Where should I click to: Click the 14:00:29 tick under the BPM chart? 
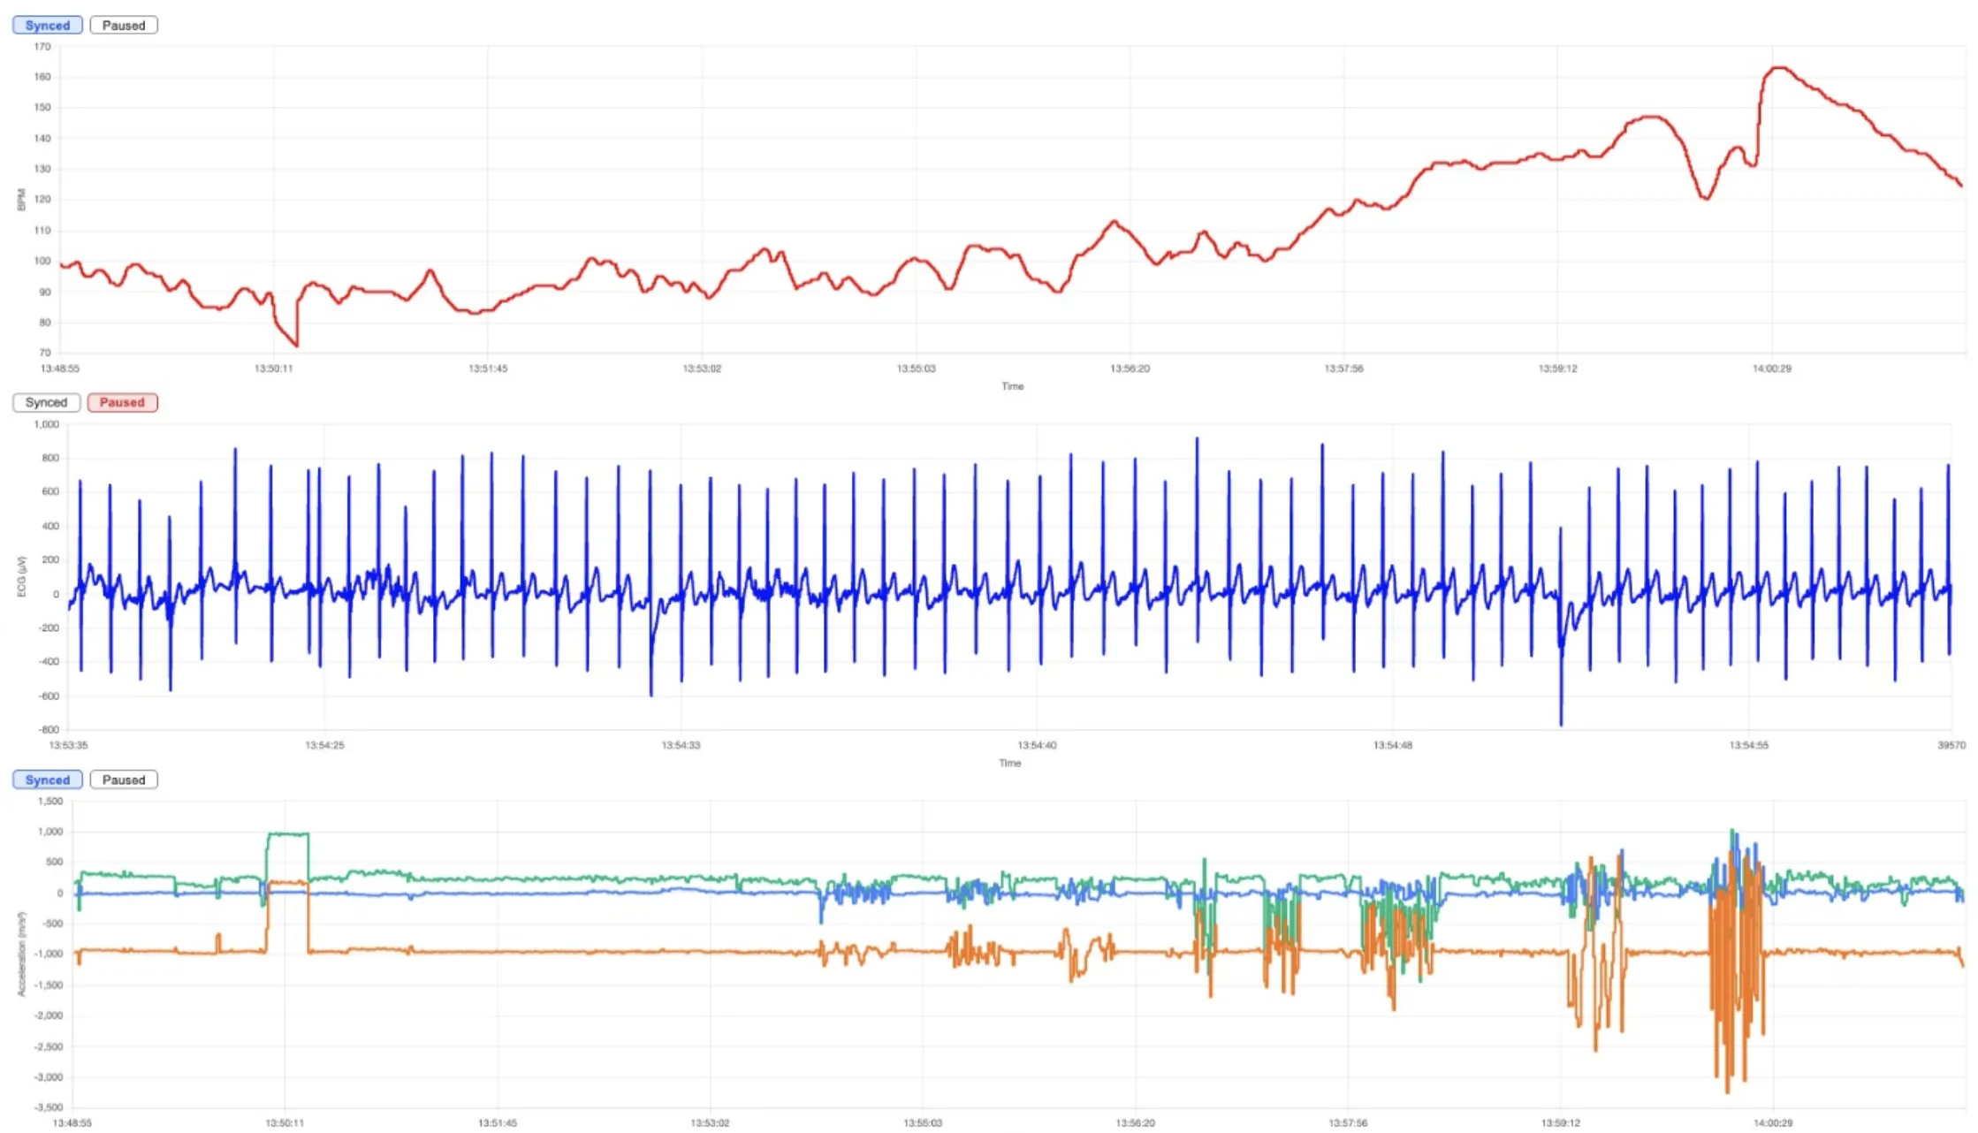(x=1771, y=369)
